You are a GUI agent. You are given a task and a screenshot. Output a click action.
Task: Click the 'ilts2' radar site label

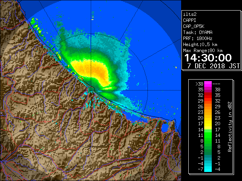(x=190, y=14)
